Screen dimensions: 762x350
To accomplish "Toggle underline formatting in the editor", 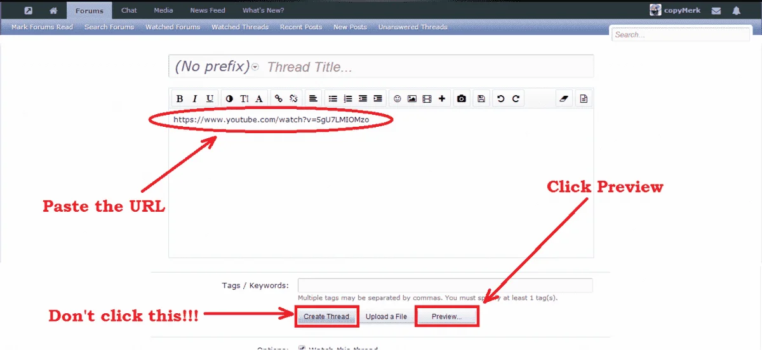I will point(210,99).
